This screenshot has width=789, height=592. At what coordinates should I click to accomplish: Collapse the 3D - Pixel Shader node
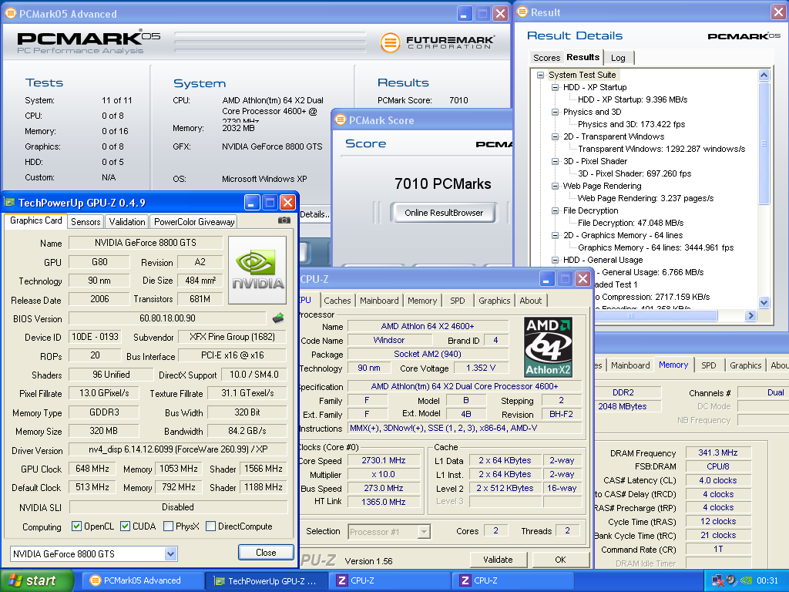[555, 161]
